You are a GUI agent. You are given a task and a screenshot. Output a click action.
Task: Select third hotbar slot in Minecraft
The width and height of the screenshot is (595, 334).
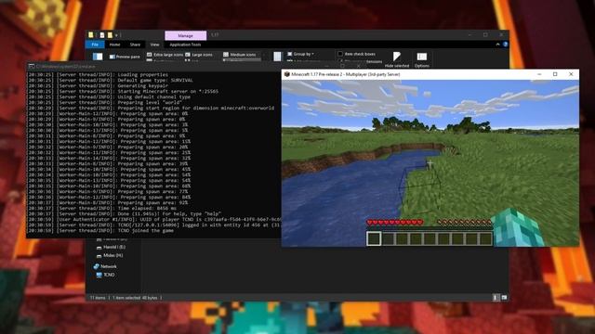(402, 238)
